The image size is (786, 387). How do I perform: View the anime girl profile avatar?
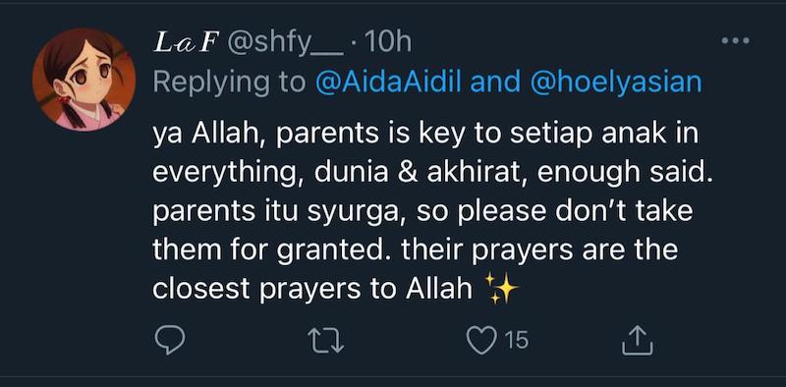click(84, 80)
